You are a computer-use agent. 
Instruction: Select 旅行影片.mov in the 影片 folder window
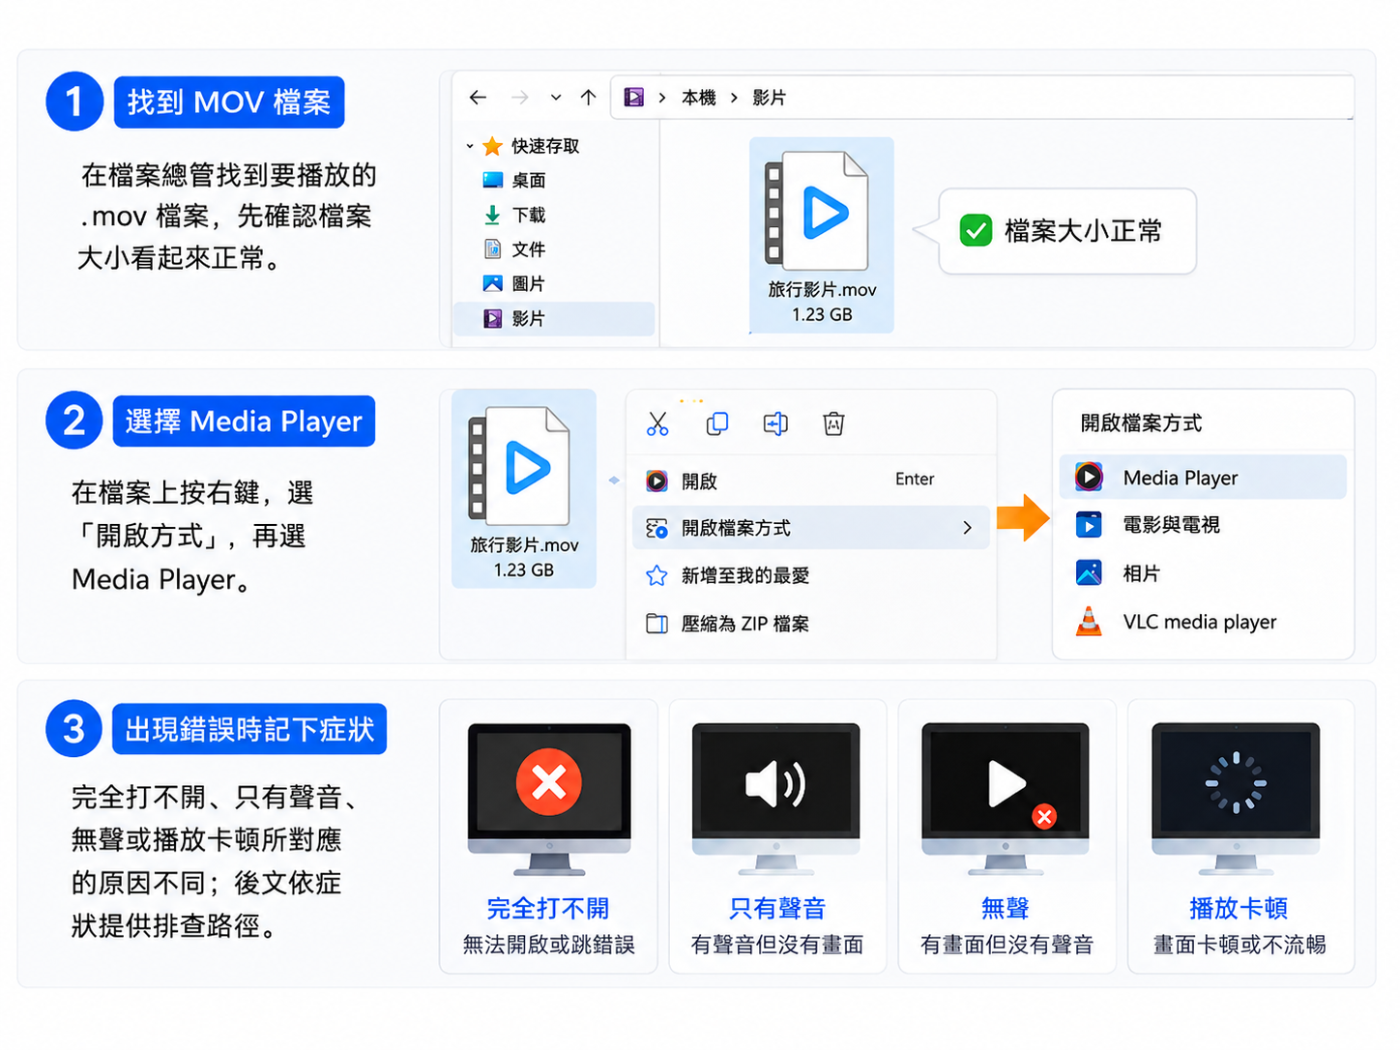[x=822, y=235]
